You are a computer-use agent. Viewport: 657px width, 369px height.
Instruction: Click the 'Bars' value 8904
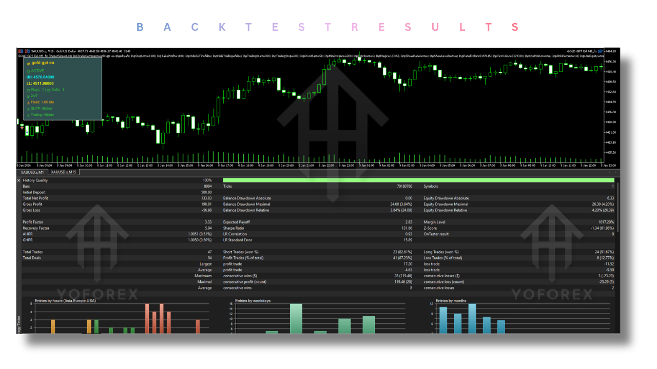[x=208, y=187]
